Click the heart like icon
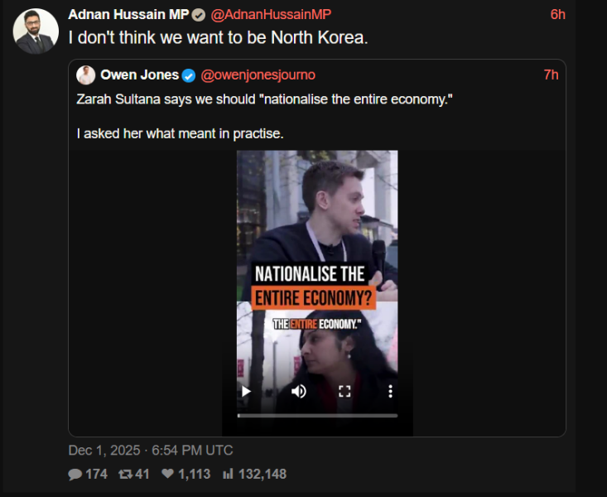 point(167,473)
